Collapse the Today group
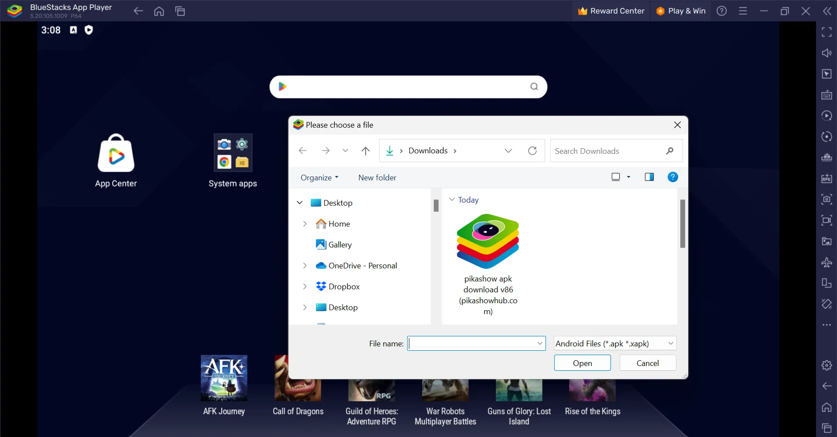 click(452, 200)
